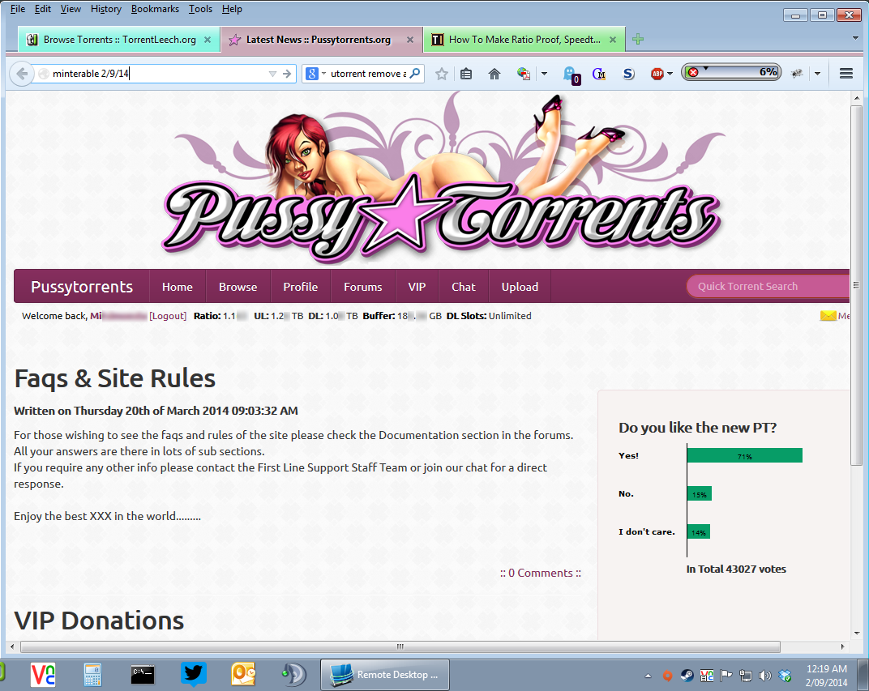The width and height of the screenshot is (869, 691).
Task: Click the 6% progress meter in the toolbar
Action: 731,73
